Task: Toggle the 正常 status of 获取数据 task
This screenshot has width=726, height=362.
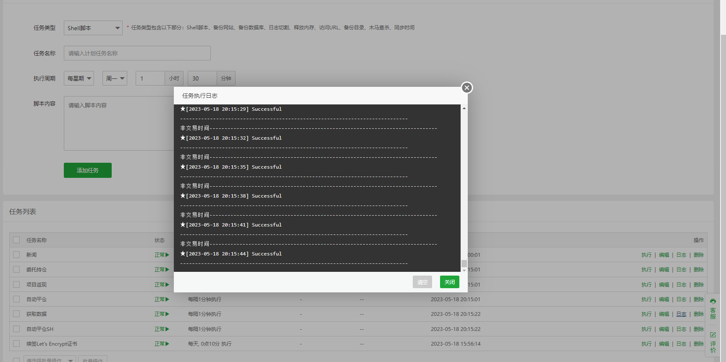Action: coord(162,314)
